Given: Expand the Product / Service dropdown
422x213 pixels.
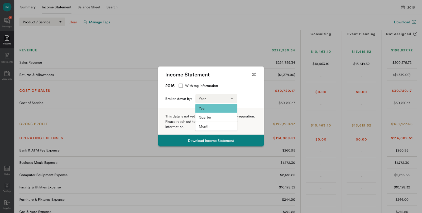Looking at the screenshot, I should point(42,22).
